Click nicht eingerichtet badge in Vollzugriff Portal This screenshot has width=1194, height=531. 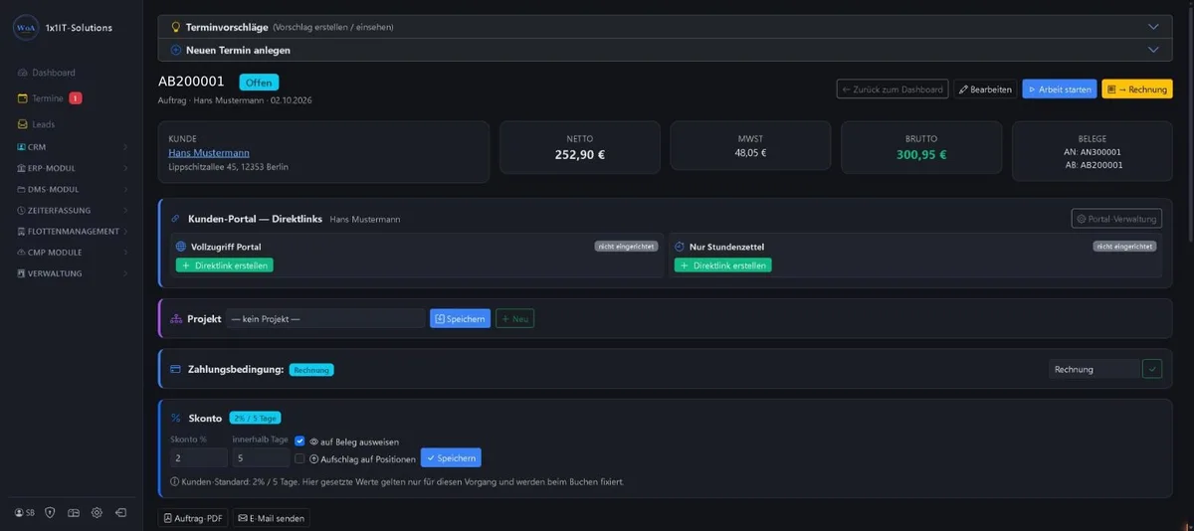pos(626,246)
